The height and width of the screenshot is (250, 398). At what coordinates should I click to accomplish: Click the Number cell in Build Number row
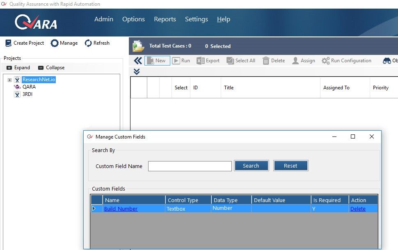[x=231, y=209]
